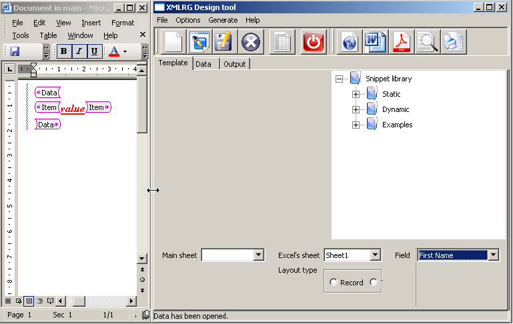
Task: Expand the Examples snippet folder
Action: [356, 125]
